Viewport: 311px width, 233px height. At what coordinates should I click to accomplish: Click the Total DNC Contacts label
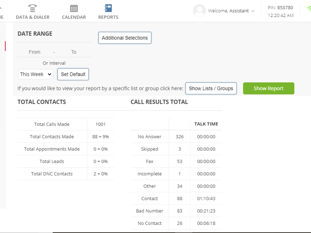pyautogui.click(x=52, y=174)
